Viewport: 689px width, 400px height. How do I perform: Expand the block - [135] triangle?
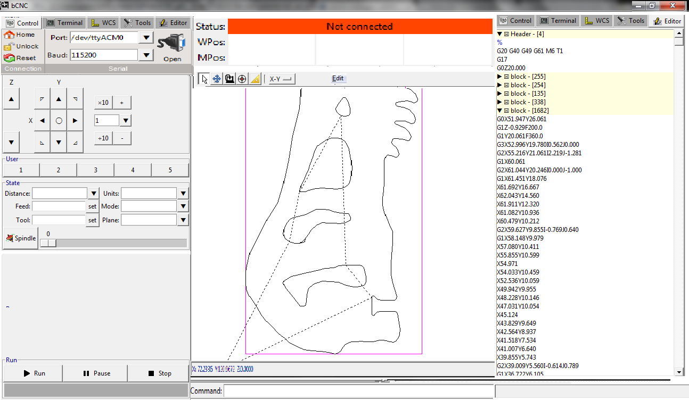tap(500, 94)
